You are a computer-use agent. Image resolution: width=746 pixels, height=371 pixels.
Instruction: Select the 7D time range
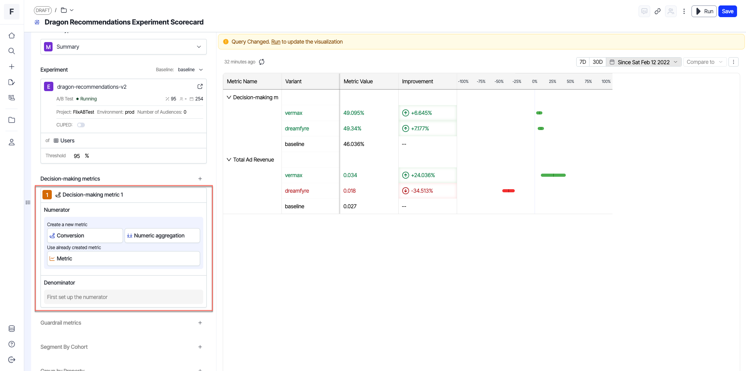pyautogui.click(x=583, y=62)
